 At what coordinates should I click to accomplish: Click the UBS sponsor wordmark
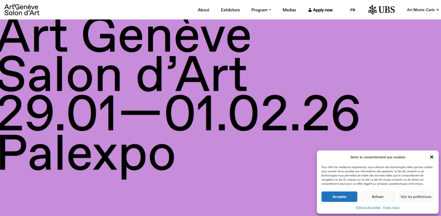point(387,9)
